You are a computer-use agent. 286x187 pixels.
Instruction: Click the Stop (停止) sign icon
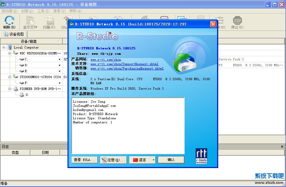[237, 21]
